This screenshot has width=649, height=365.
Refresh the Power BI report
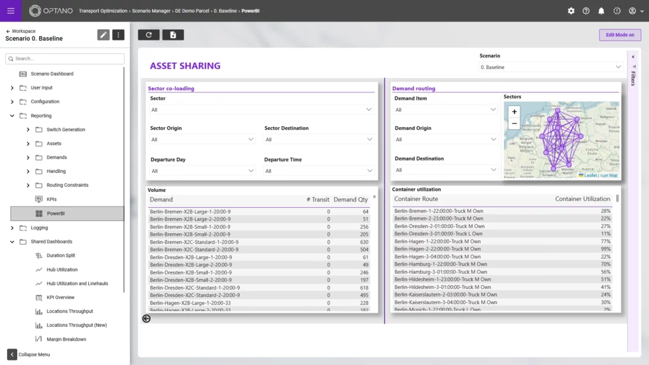(148, 35)
